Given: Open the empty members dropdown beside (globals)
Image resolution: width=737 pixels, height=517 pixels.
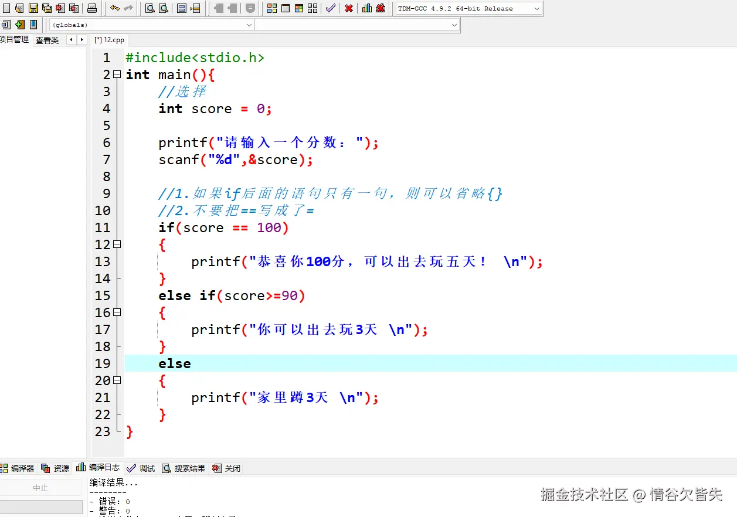Looking at the screenshot, I should pos(357,25).
